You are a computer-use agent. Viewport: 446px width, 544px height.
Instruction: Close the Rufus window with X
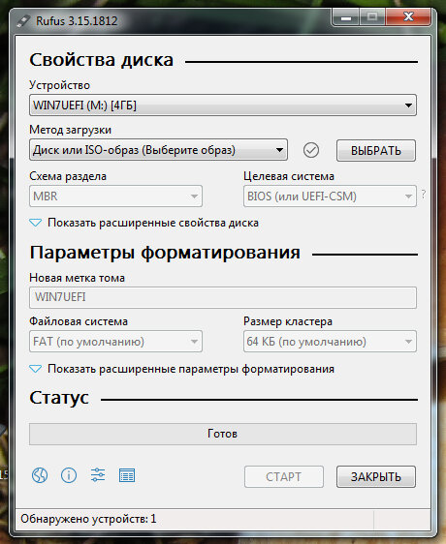pos(408,17)
